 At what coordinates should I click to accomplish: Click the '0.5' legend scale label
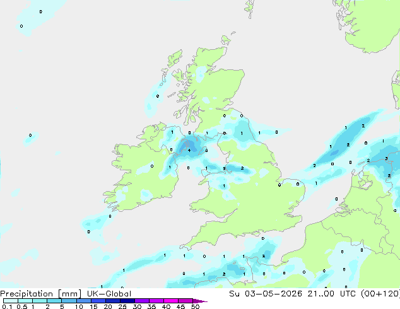coord(22,306)
